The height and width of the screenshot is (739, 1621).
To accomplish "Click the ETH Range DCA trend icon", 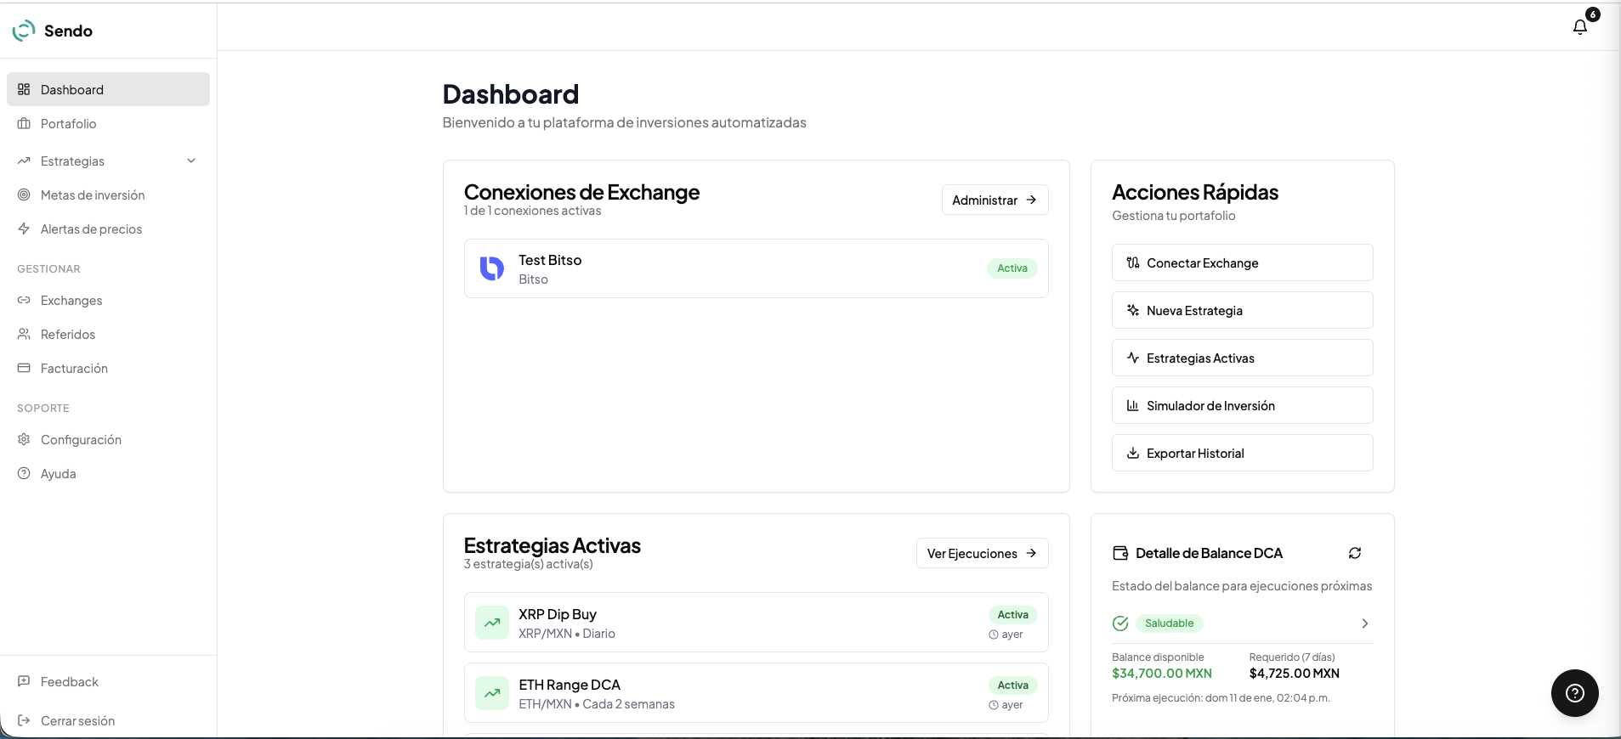I will 492,693.
